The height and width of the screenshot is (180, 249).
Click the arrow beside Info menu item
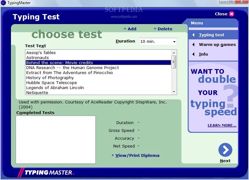click(193, 54)
